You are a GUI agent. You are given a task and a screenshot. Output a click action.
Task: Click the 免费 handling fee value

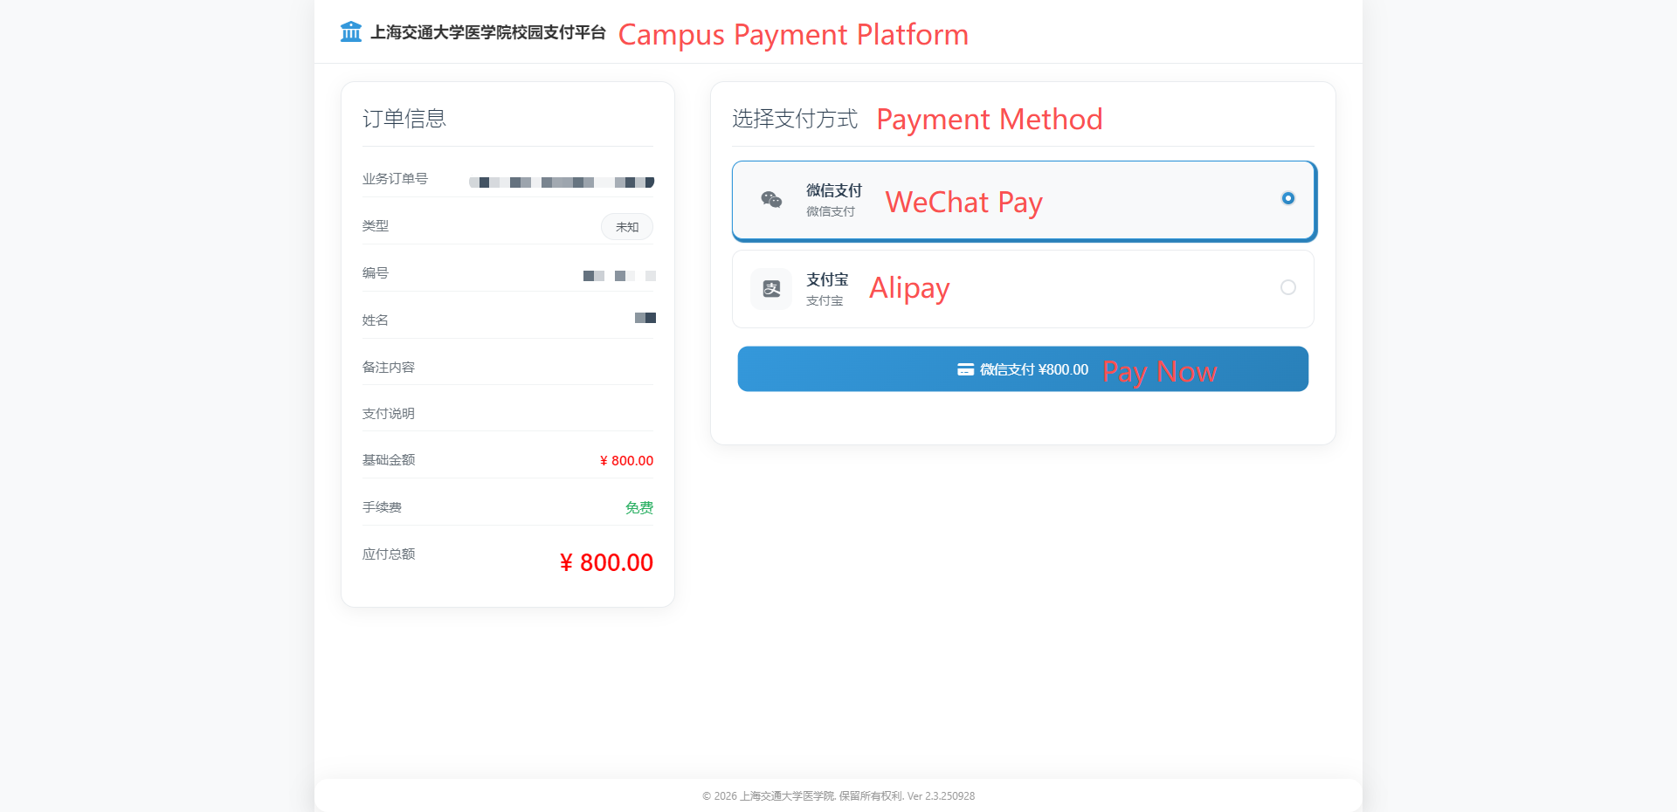coord(638,508)
